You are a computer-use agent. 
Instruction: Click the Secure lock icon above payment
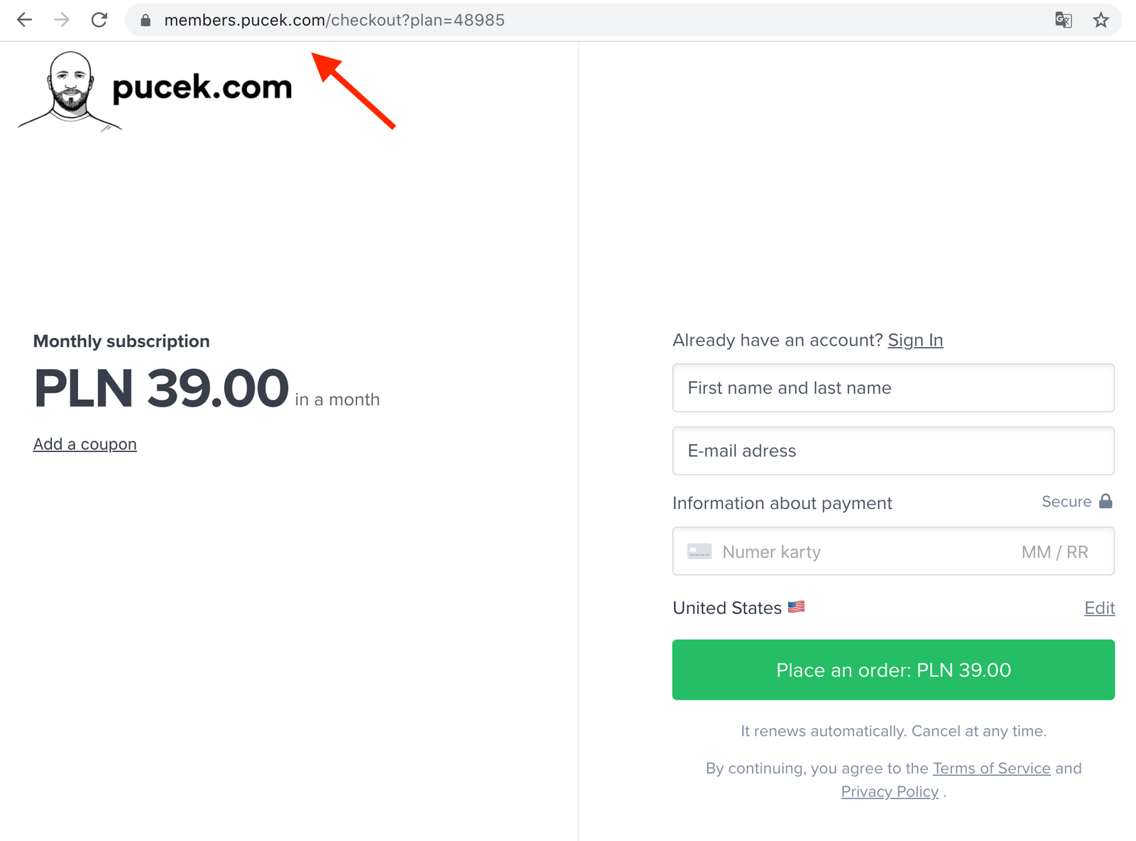pos(1105,501)
